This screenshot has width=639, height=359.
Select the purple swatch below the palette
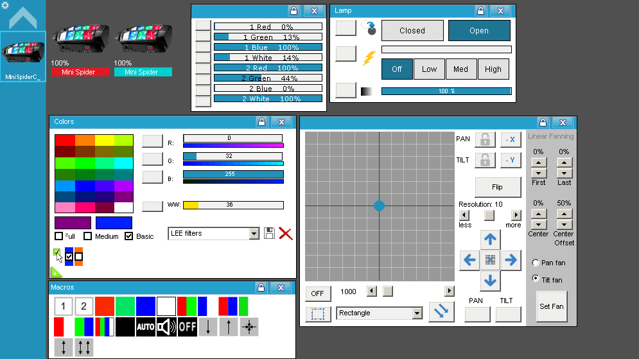tap(73, 223)
